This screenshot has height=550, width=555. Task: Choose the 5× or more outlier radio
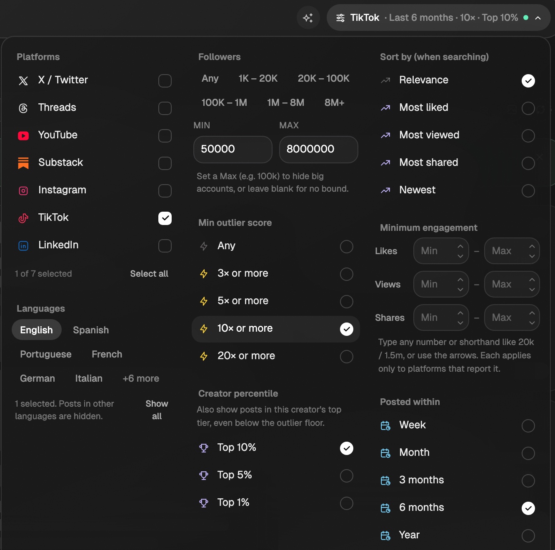tap(347, 302)
